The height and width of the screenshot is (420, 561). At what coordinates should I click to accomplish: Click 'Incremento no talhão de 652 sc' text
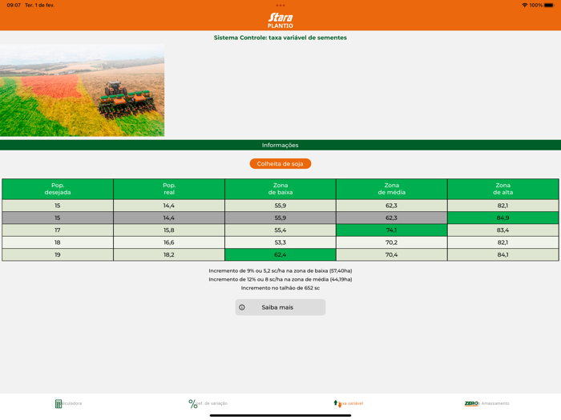click(x=280, y=288)
